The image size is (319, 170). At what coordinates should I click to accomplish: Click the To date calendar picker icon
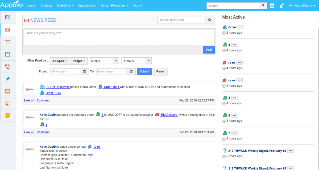pyautogui.click(x=131, y=71)
